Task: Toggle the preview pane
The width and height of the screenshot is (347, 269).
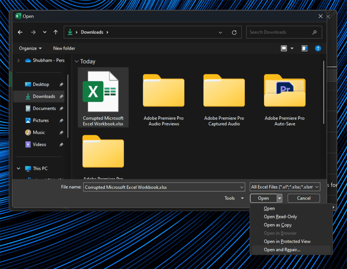Action: [x=304, y=48]
